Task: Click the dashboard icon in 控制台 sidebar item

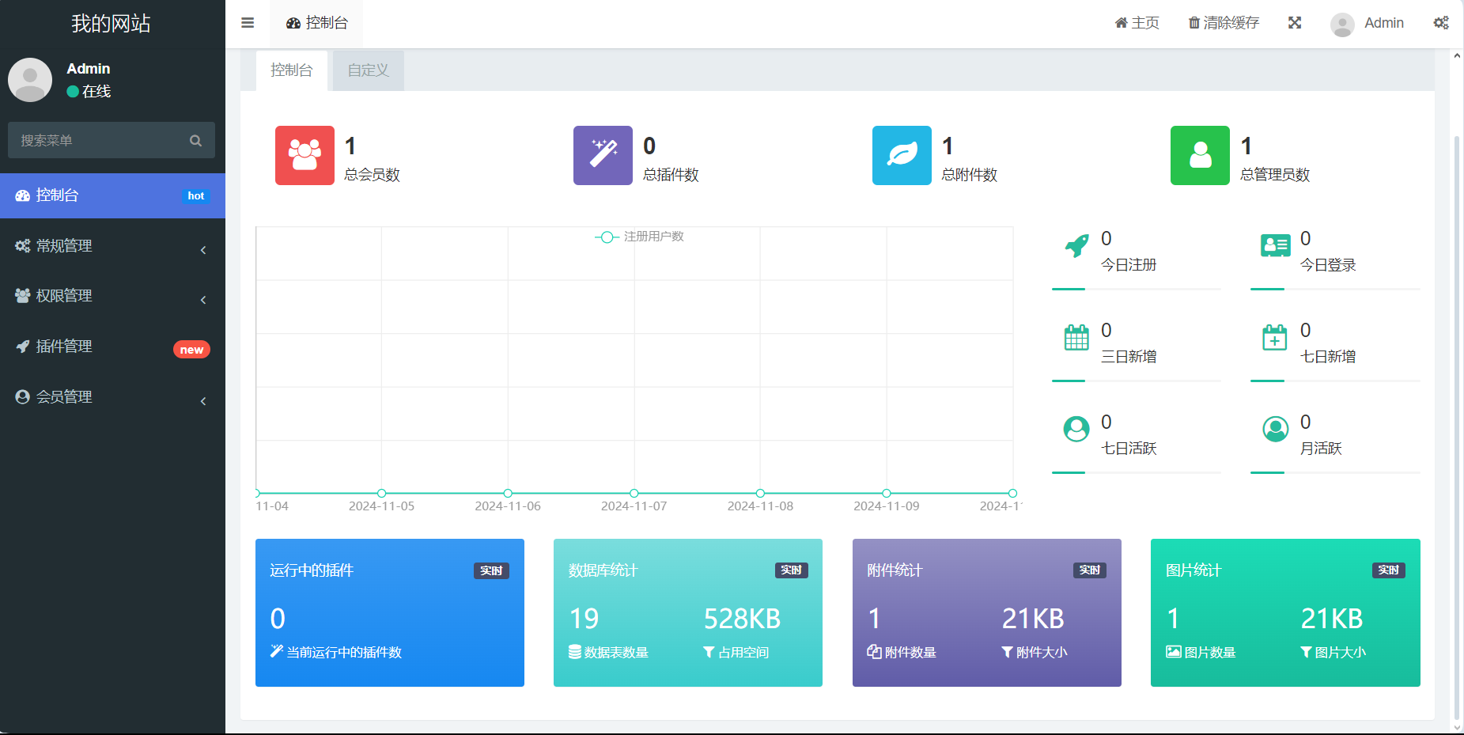Action: (23, 195)
